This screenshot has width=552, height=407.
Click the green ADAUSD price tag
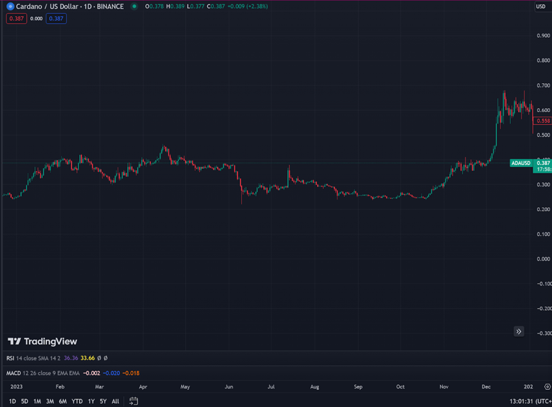tap(530, 163)
